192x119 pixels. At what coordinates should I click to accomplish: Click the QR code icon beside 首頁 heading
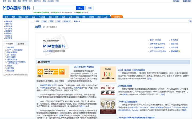coord(44,27)
